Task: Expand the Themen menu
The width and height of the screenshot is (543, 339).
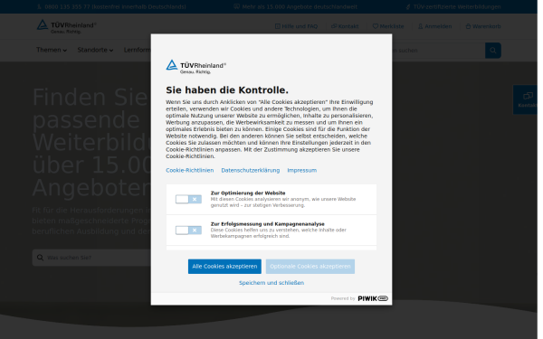Action: coord(52,50)
